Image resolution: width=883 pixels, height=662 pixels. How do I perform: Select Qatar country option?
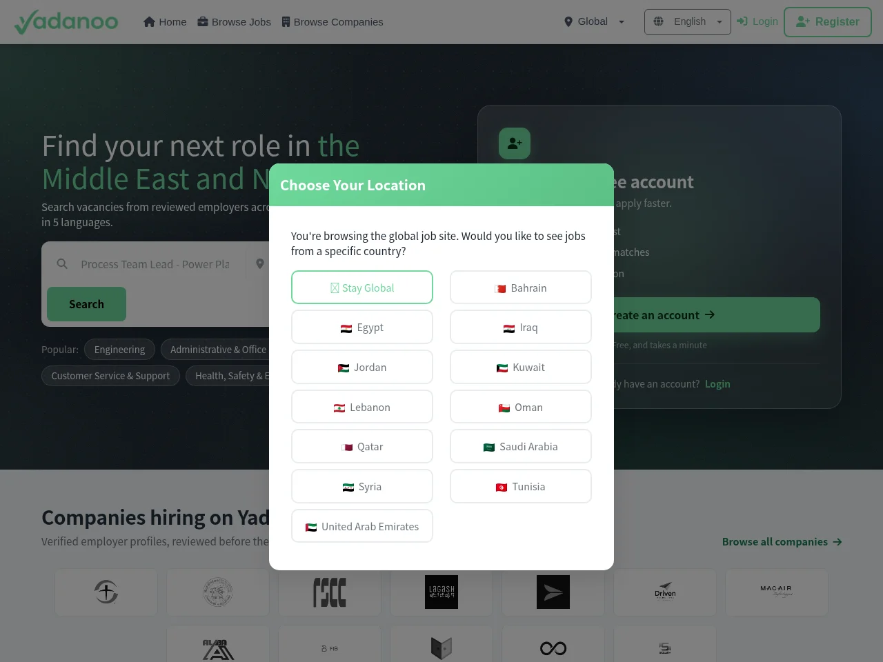pyautogui.click(x=362, y=447)
